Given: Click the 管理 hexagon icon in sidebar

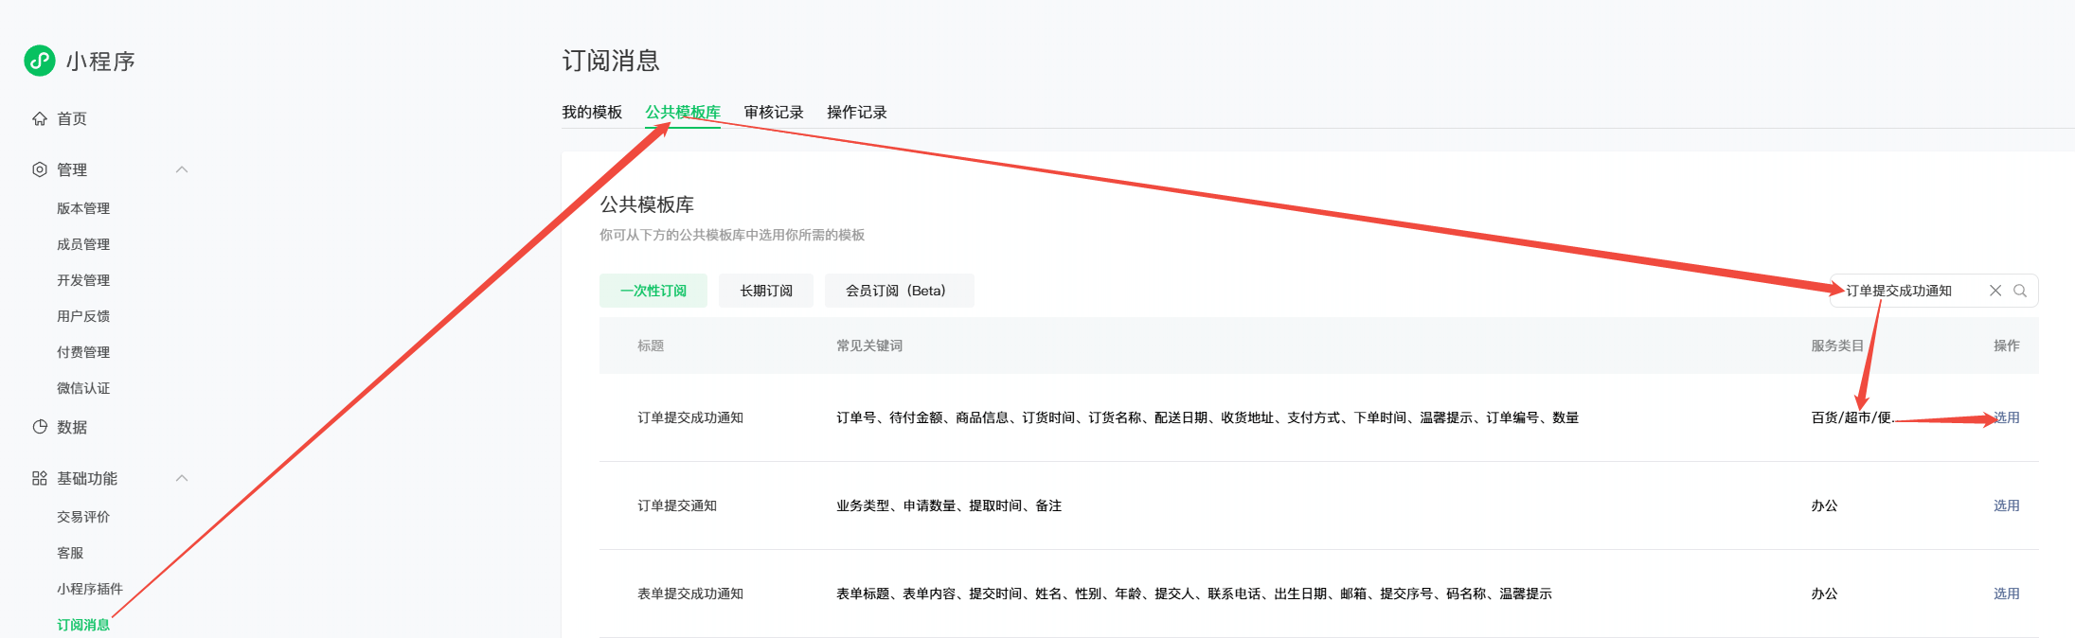Looking at the screenshot, I should point(40,169).
